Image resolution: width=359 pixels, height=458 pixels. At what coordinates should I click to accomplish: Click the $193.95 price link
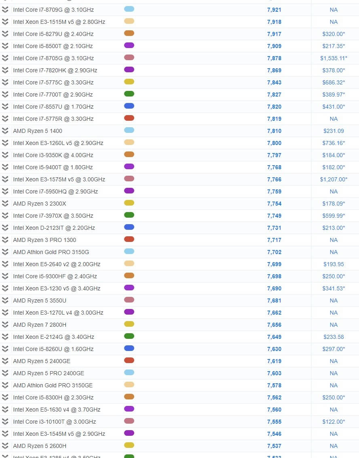pos(334,265)
